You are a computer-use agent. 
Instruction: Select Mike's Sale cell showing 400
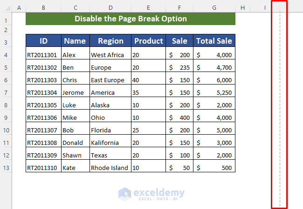point(179,118)
